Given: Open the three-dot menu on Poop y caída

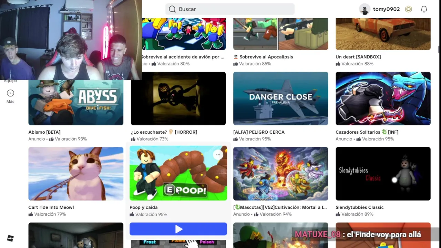Looking at the screenshot, I should pos(218,155).
